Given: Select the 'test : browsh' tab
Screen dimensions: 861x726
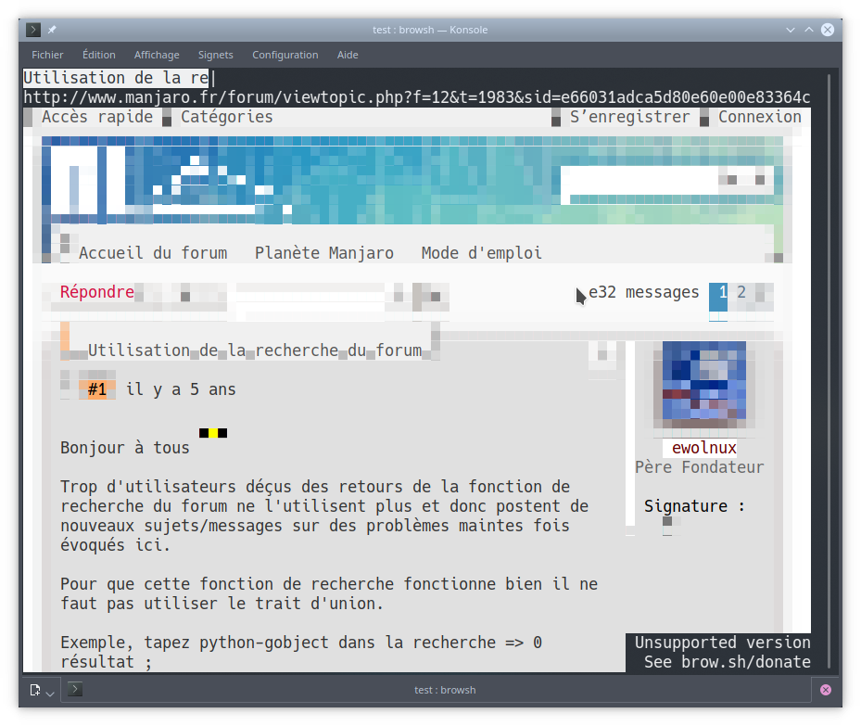Looking at the screenshot, I should click(445, 690).
